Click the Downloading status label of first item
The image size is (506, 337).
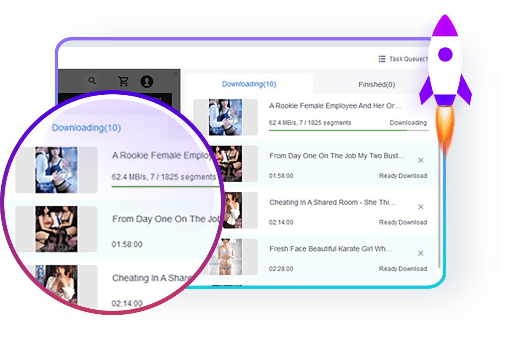coord(408,123)
